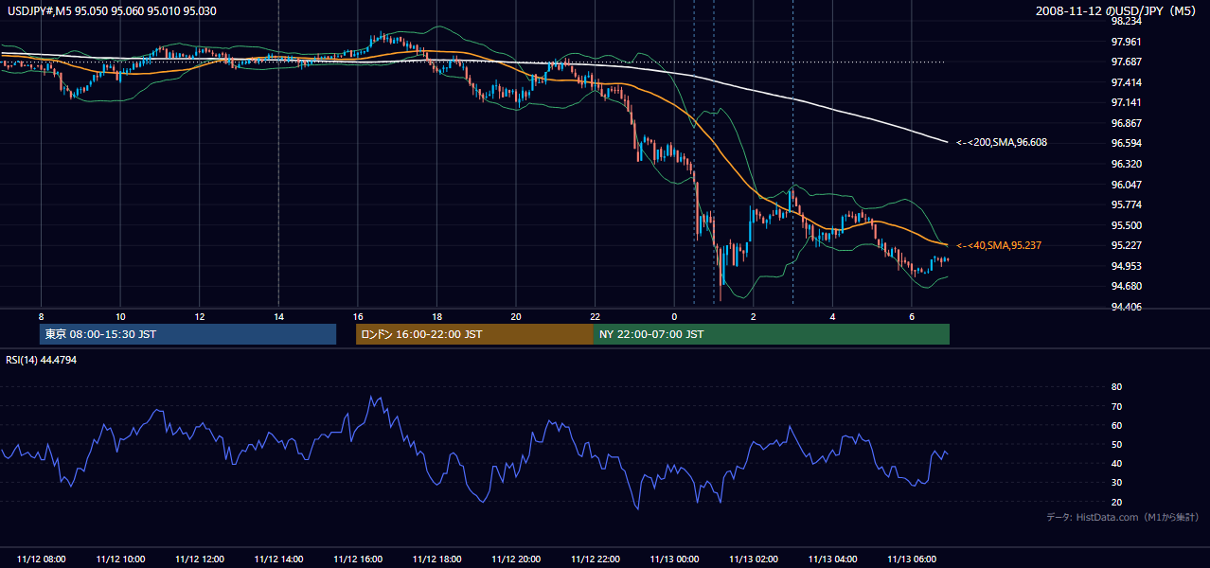Click price axis value 94.680
Image resolution: width=1210 pixels, height=568 pixels.
1126,286
